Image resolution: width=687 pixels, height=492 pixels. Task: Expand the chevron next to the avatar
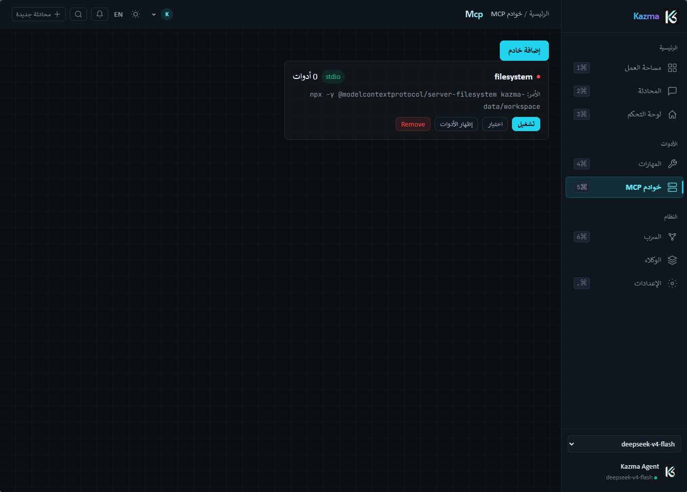click(154, 15)
